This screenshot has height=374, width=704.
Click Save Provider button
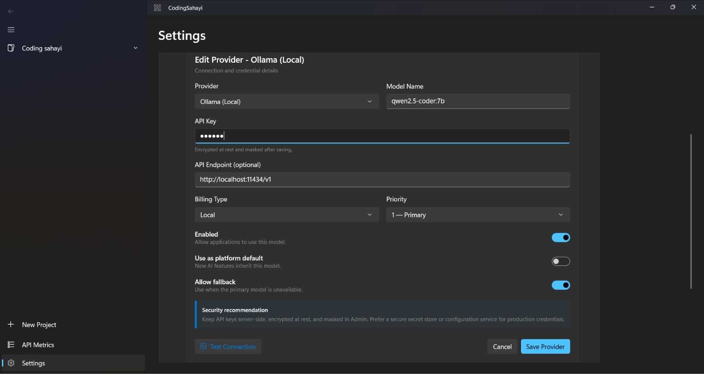[x=545, y=347]
